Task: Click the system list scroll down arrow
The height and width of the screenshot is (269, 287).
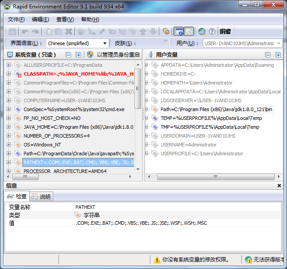Action: [138, 169]
